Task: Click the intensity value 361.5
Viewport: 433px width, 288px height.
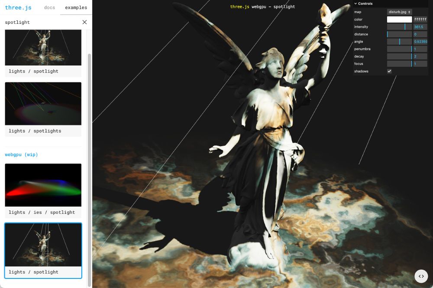Action: point(420,27)
